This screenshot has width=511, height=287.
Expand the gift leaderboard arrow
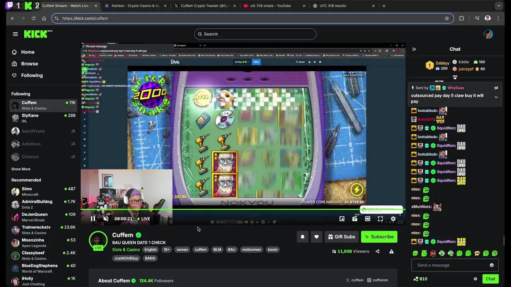(455, 77)
